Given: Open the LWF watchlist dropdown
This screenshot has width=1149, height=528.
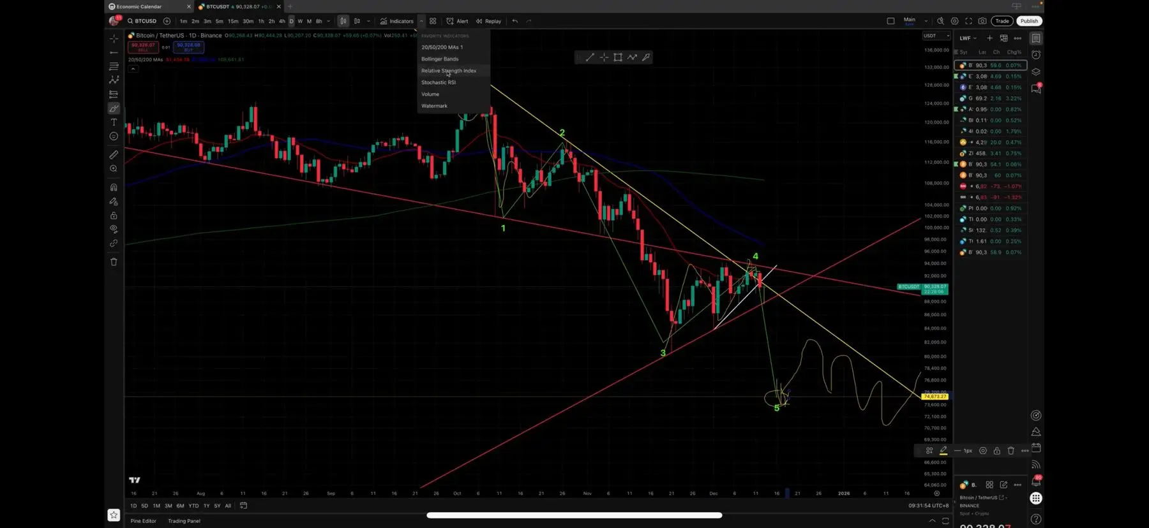Looking at the screenshot, I should click(968, 38).
